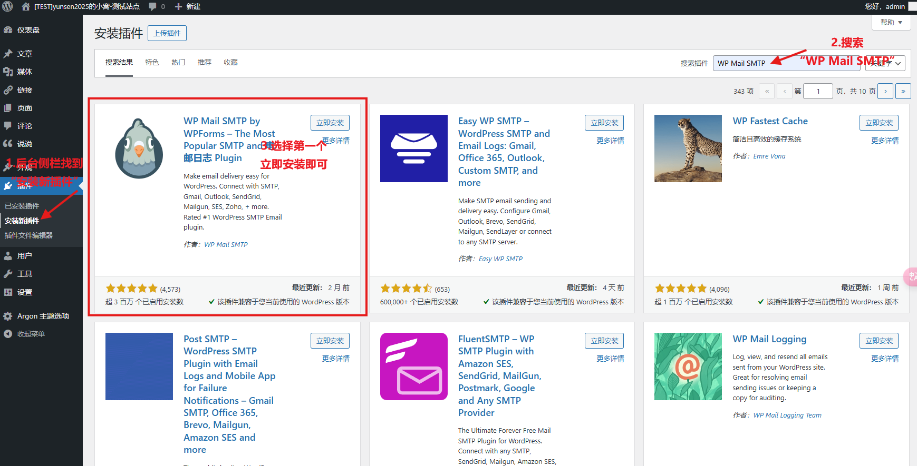View more details for FluentSMTP
Image resolution: width=917 pixels, height=466 pixels.
[610, 359]
